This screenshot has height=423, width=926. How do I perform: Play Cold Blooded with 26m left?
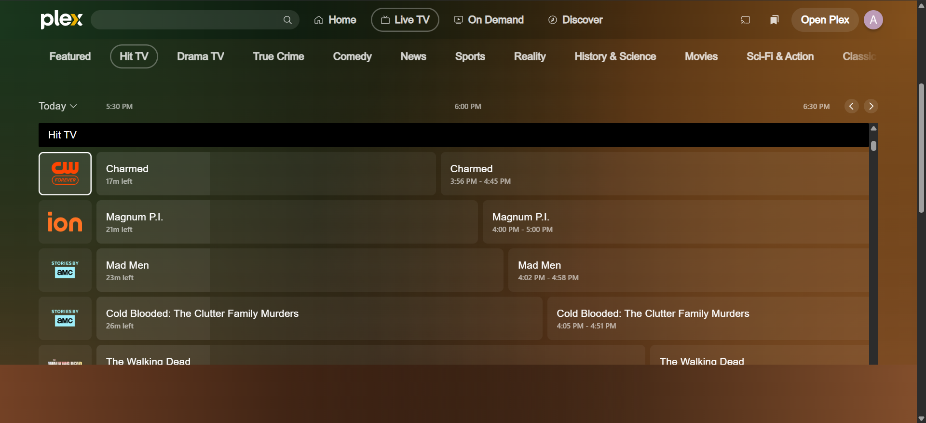pyautogui.click(x=319, y=318)
